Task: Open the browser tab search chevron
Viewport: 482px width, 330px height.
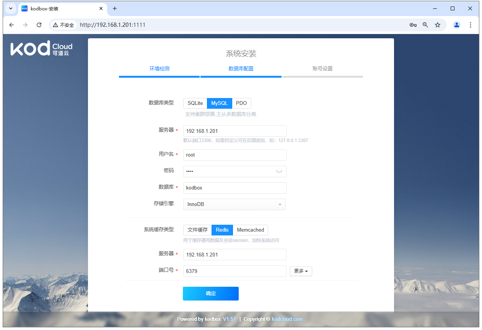Action: click(10, 8)
